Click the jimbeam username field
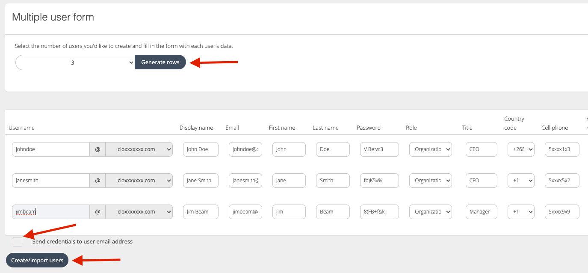 pyautogui.click(x=50, y=212)
